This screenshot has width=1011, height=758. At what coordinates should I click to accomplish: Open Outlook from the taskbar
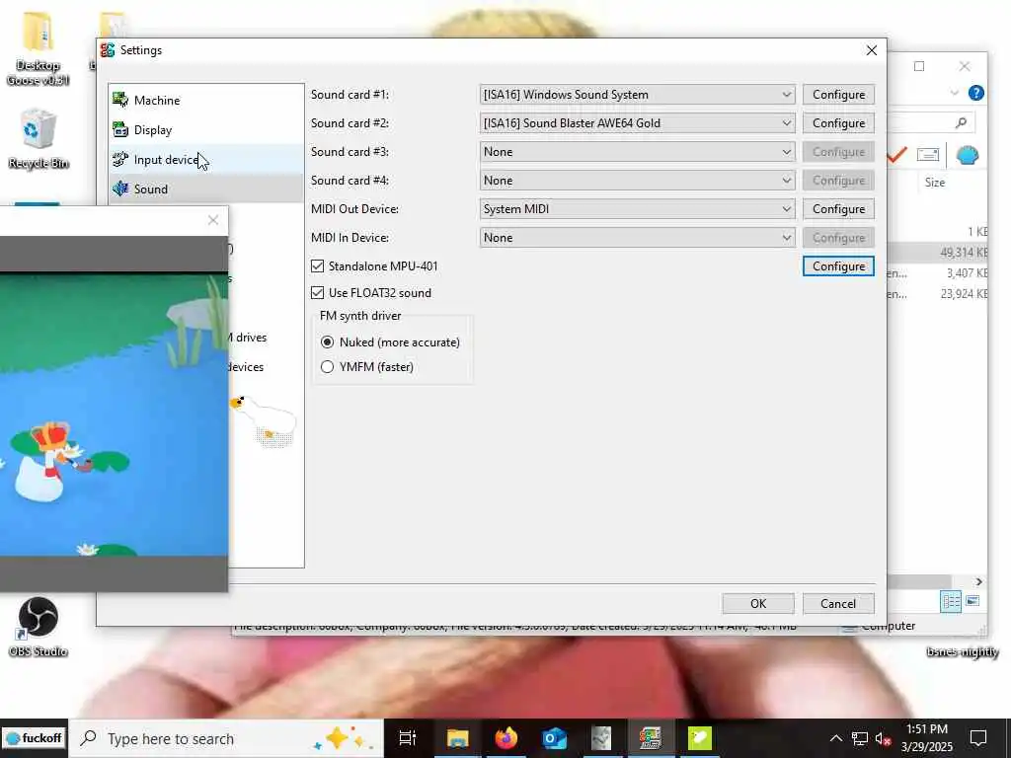[554, 738]
